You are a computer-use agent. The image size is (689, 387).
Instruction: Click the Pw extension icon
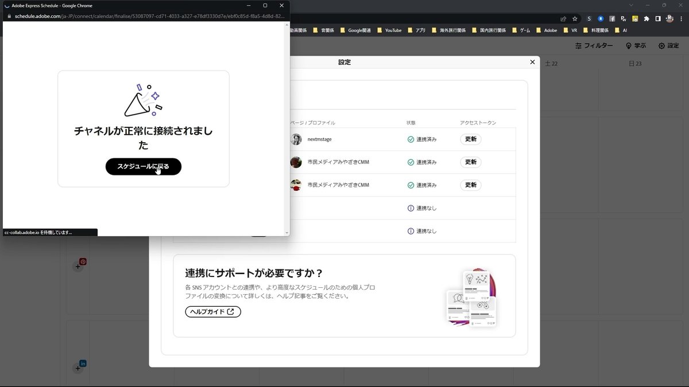[x=624, y=18]
